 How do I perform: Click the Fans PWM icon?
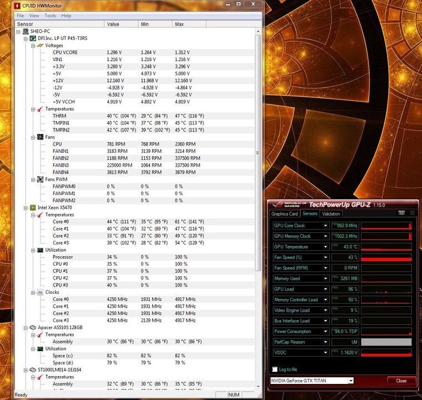pyautogui.click(x=40, y=179)
